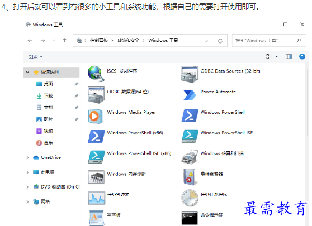Toggle the preview pane icon
This screenshot has width=312, height=226.
point(289,56)
